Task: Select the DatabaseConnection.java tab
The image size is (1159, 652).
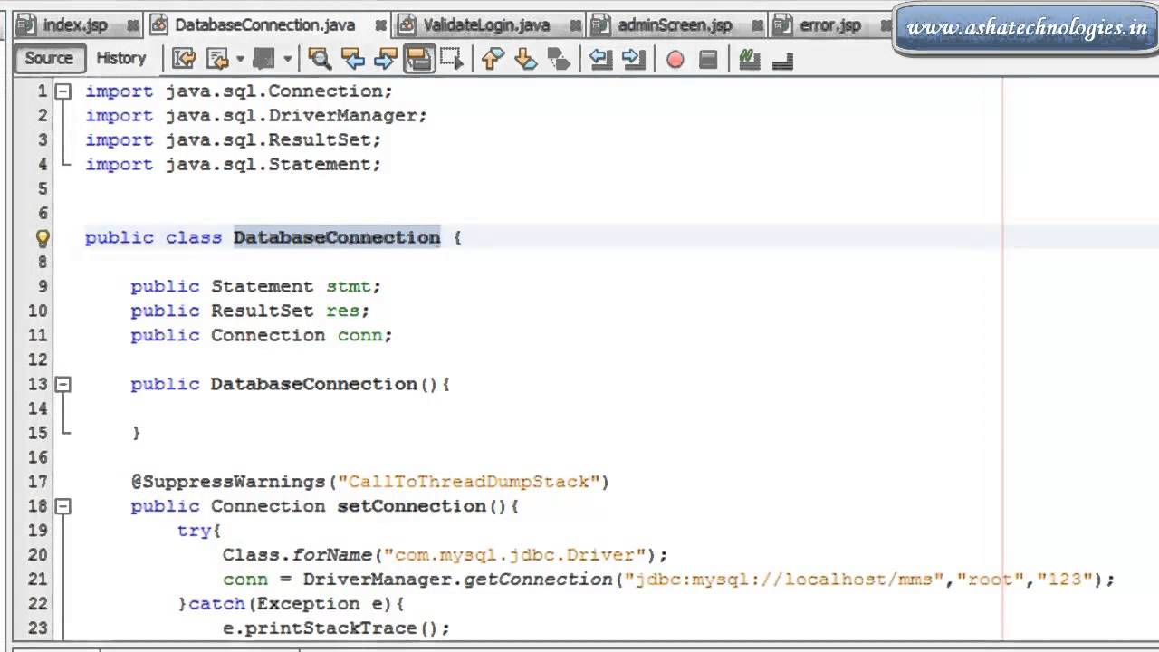Action: [265, 25]
